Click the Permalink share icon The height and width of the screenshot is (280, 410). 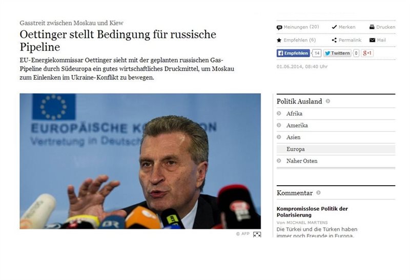coord(334,40)
